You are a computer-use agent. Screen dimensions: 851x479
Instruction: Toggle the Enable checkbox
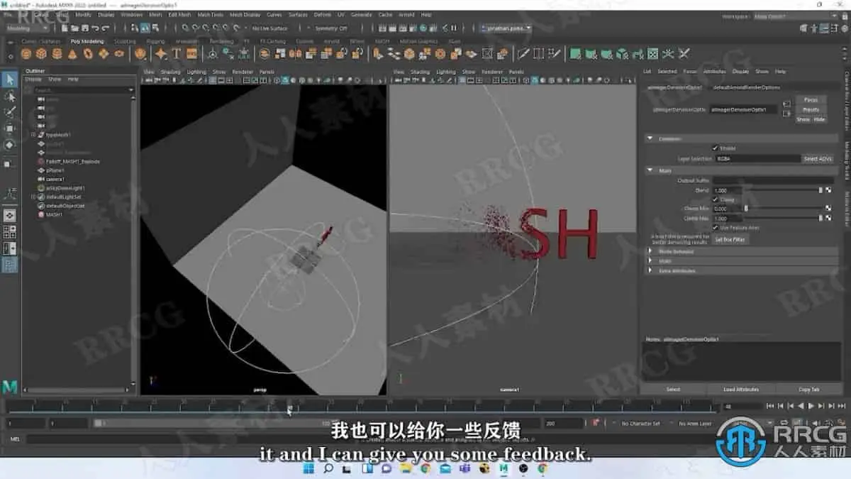[715, 148]
